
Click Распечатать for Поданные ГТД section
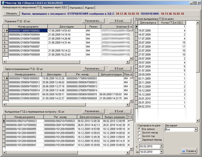click(x=93, y=21)
